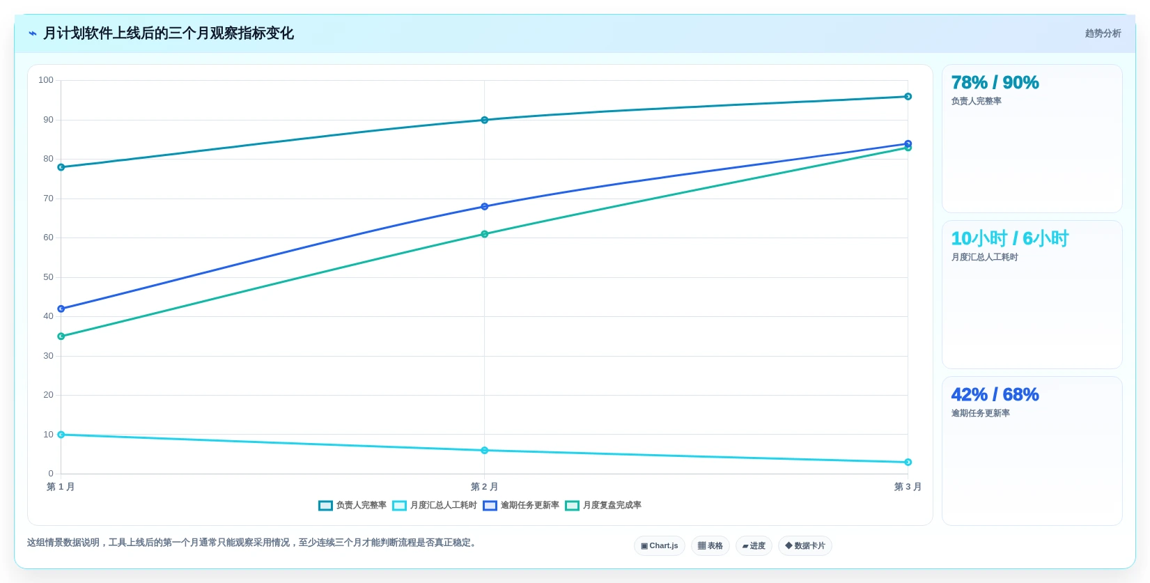Click the 月度汇总人工耗时 data point at 第 3 月

[x=908, y=462]
